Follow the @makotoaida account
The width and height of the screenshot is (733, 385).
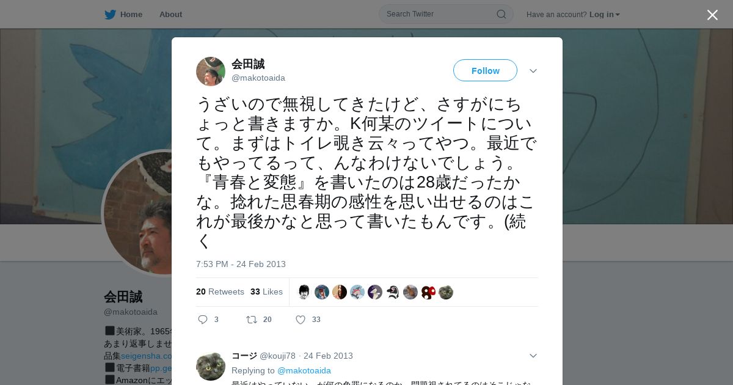click(485, 70)
